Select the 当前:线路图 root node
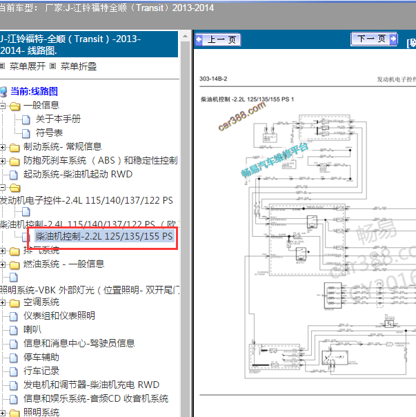The width and height of the screenshot is (416, 417). [34, 91]
